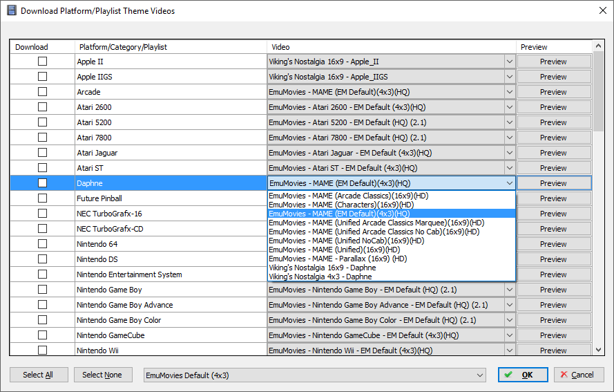Open Nintendo Game Boy Advance video dropdown

click(x=510, y=305)
